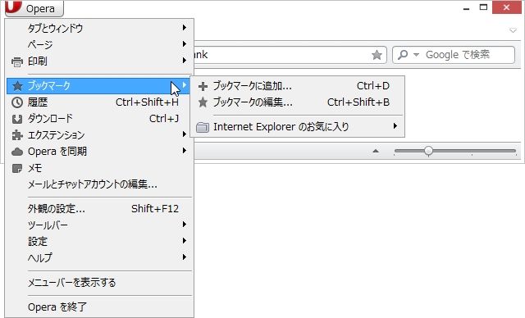Open 外観の設定... entry
This screenshot has height=318, width=525.
[x=99, y=209]
